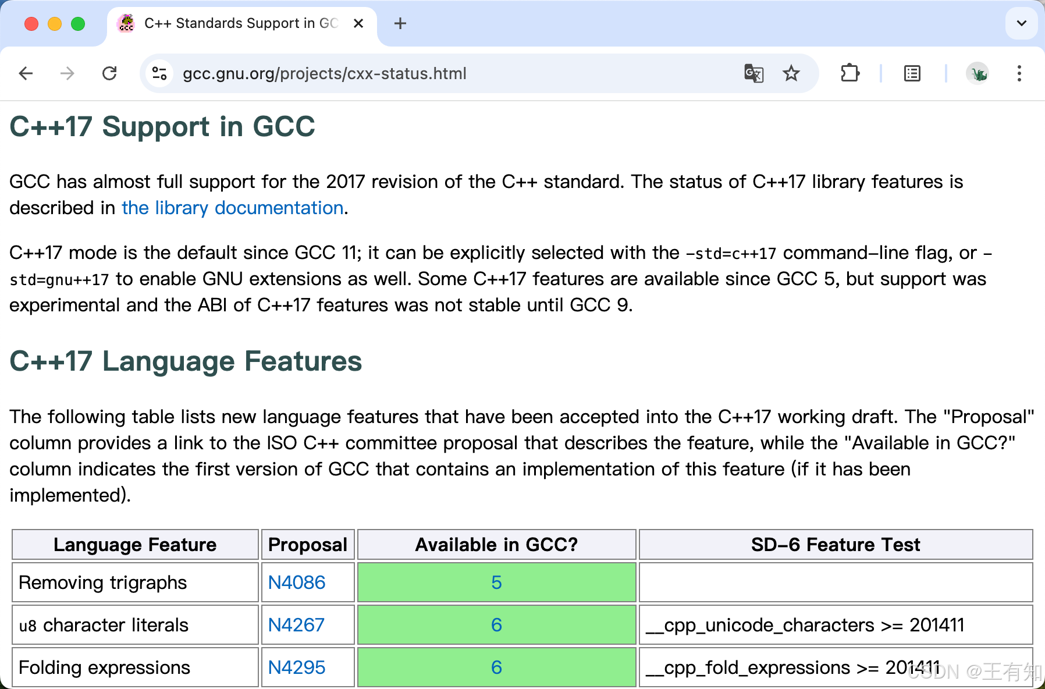Screen dimensions: 1045x689
Task: Open a new tab with plus button
Action: [x=400, y=23]
